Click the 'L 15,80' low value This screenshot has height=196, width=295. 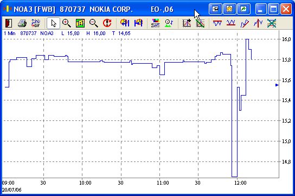(x=70, y=33)
